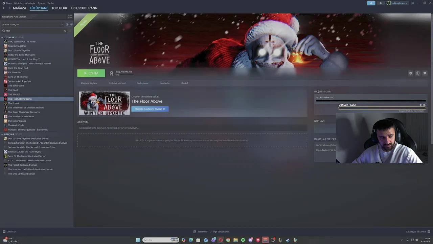Open Tartışmalar game sub-tab

tap(143, 83)
